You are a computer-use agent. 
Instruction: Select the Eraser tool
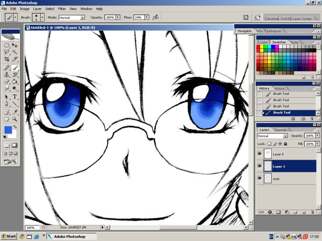pos(6,82)
